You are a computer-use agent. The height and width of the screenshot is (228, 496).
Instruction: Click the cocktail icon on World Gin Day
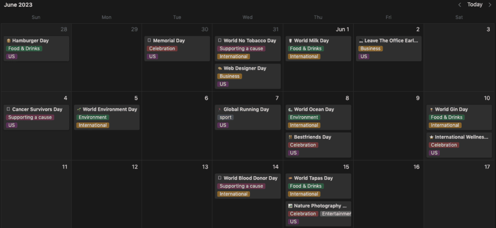(431, 109)
